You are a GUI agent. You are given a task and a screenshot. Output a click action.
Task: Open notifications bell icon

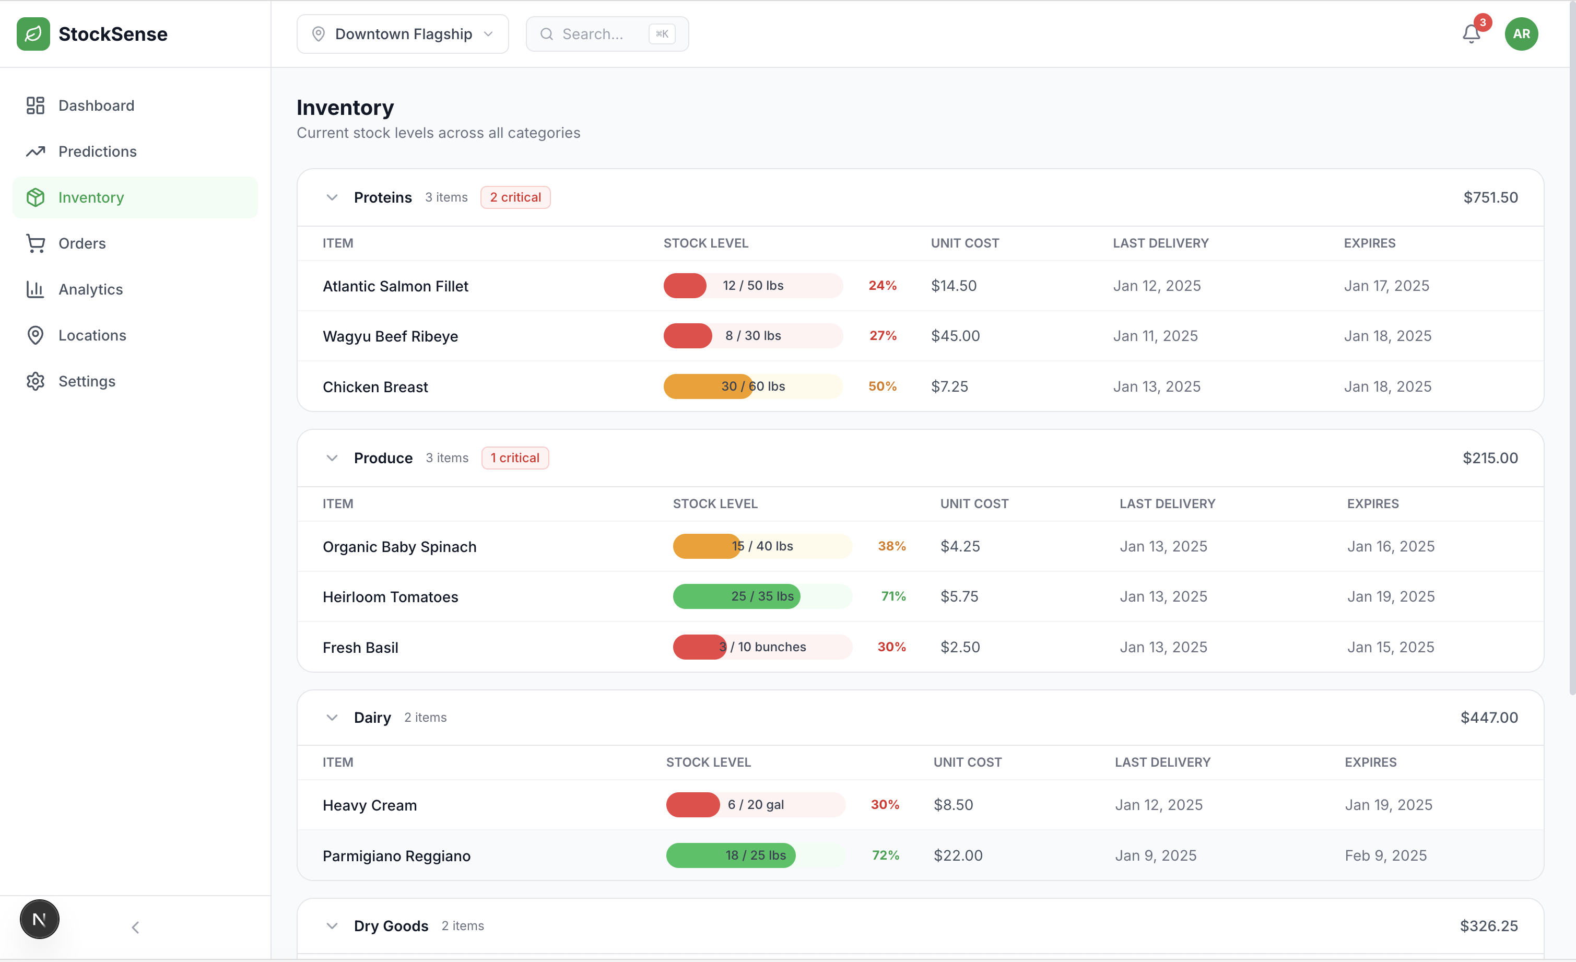(1471, 34)
